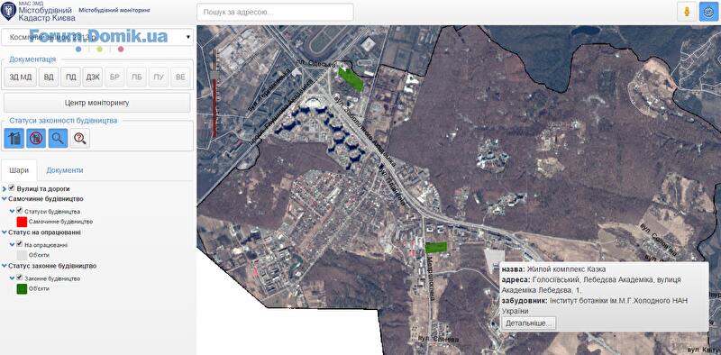
Task: Click the blue refresh icon top right
Action: [x=708, y=13]
